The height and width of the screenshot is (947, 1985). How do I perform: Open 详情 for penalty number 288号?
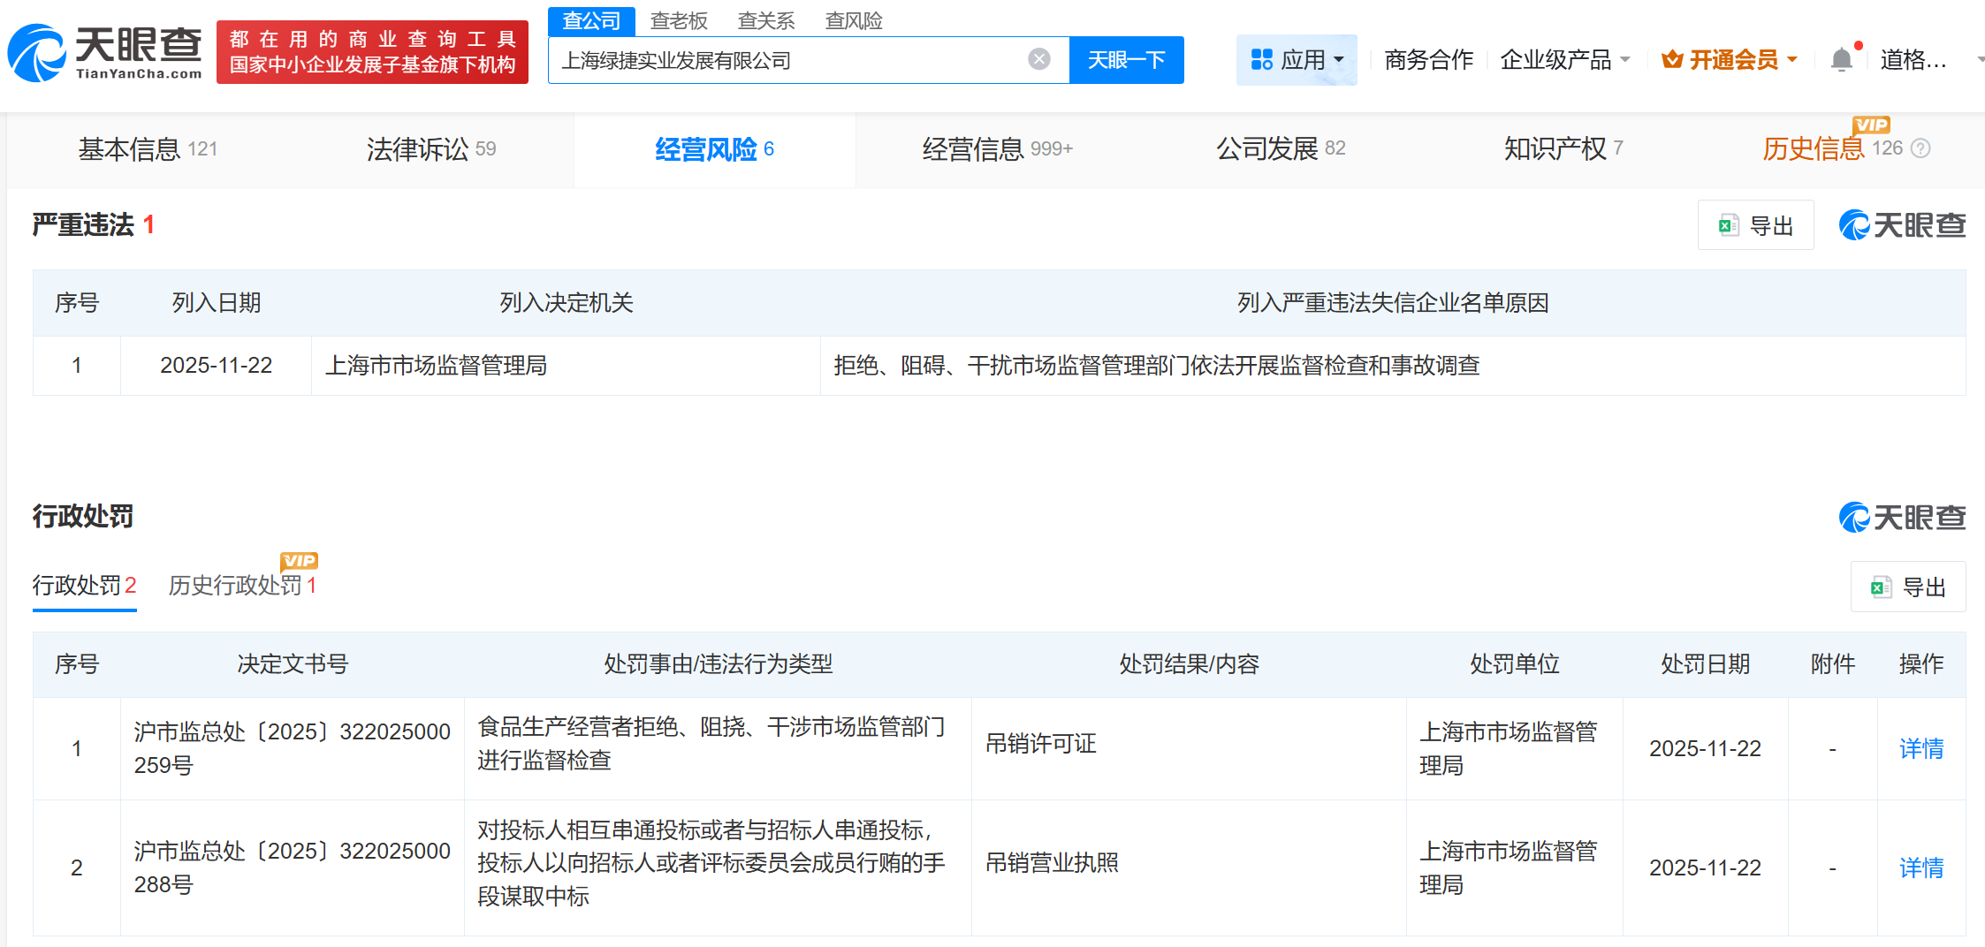(1921, 867)
